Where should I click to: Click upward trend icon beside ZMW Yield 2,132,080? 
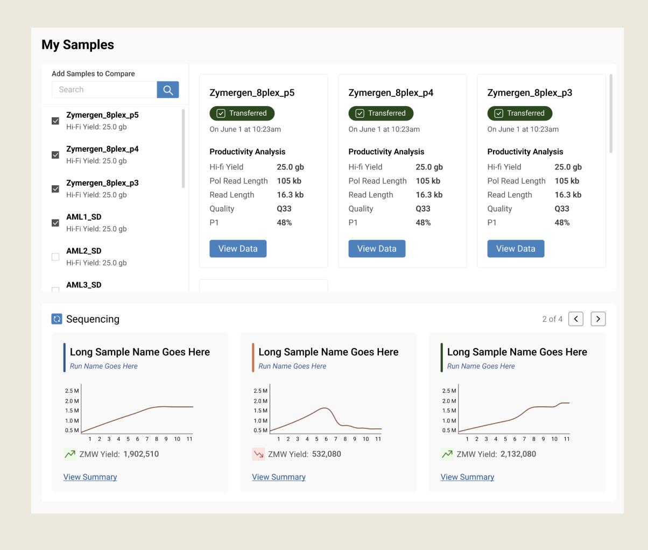[x=447, y=454]
